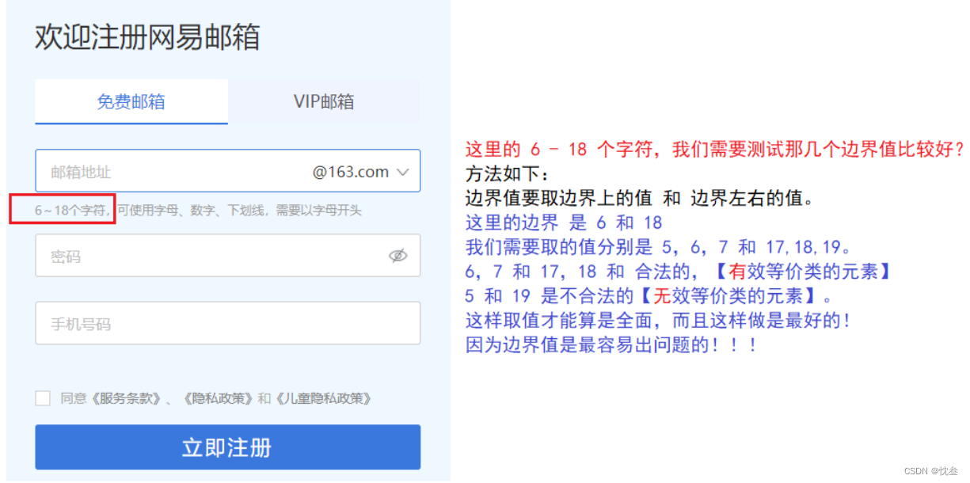Click the line 方法如下：
The image size is (970, 483).
pyautogui.click(x=507, y=174)
